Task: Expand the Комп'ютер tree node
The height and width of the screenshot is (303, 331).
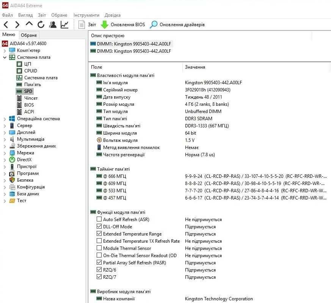Action: (x=5, y=51)
